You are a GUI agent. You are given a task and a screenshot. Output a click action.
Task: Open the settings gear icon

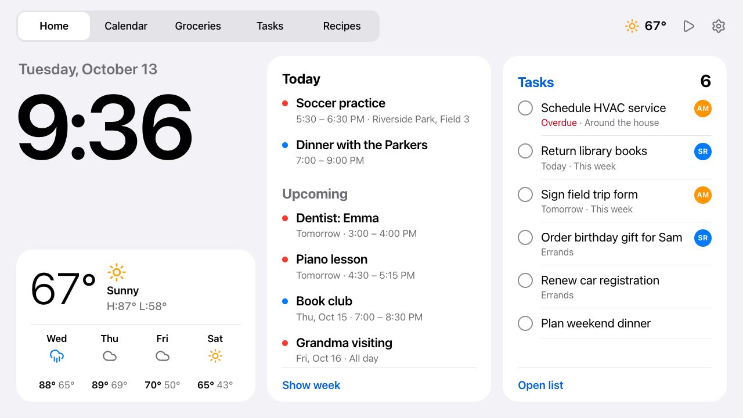719,26
